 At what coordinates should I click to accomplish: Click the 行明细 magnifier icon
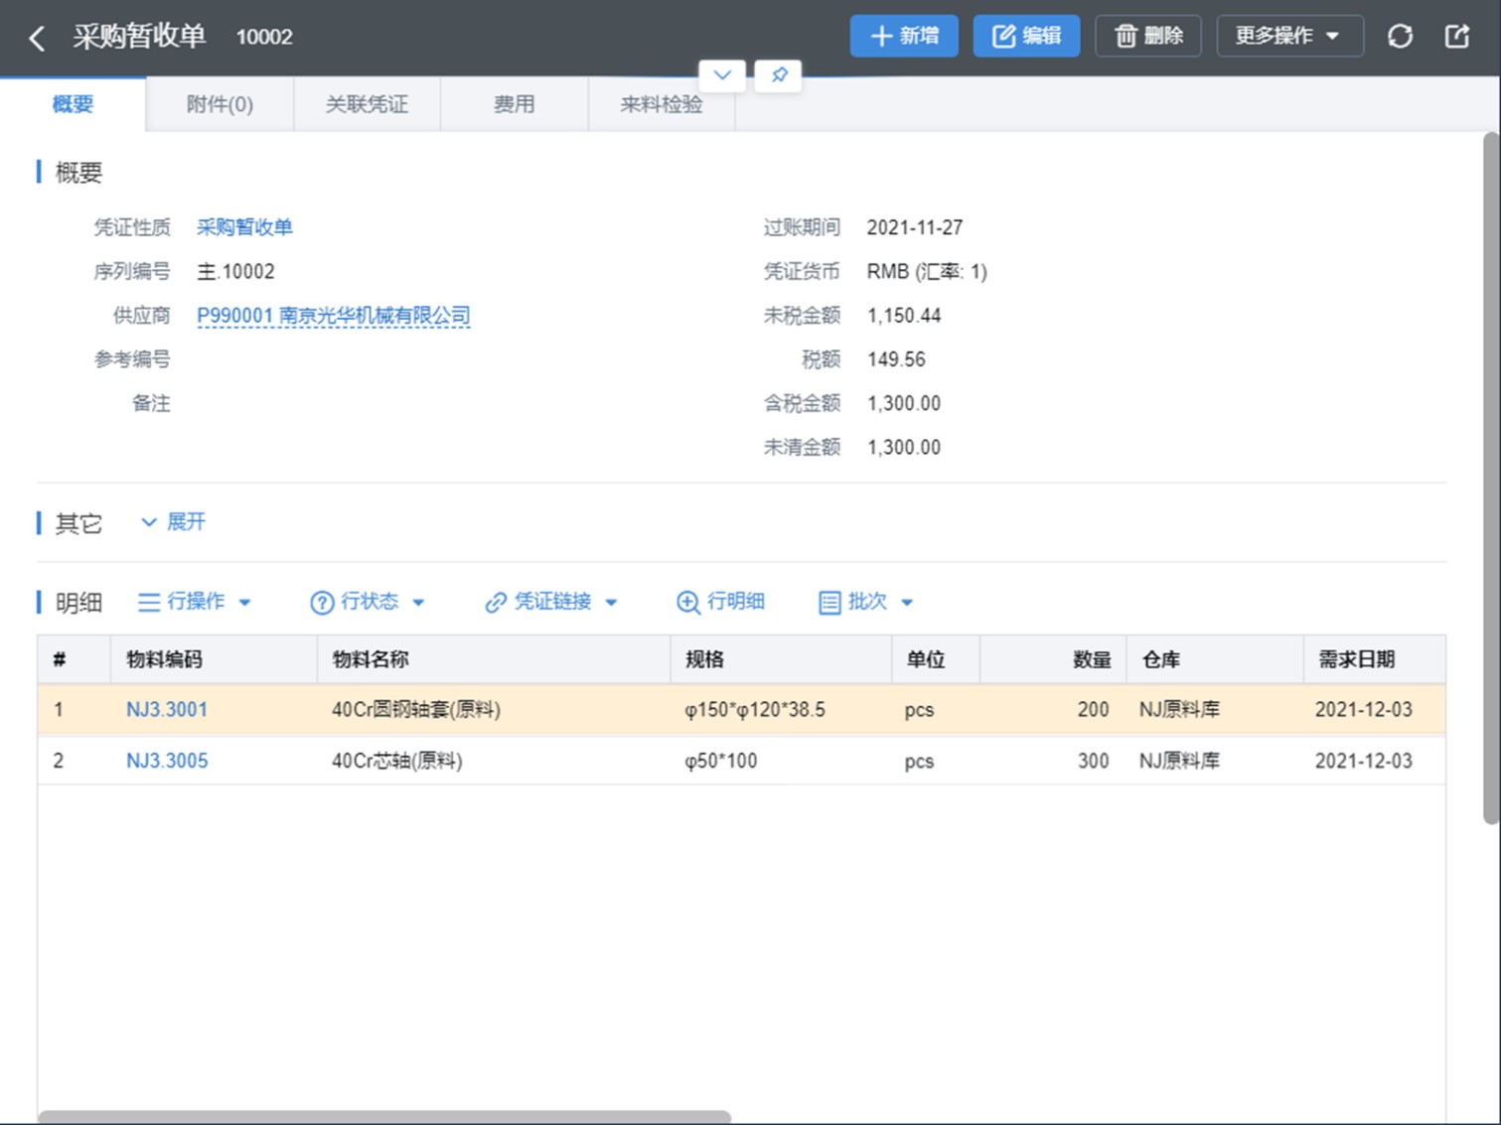(687, 603)
